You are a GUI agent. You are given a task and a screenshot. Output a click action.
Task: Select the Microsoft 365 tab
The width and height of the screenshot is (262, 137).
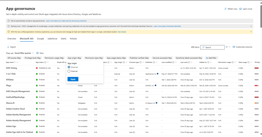pos(26,39)
